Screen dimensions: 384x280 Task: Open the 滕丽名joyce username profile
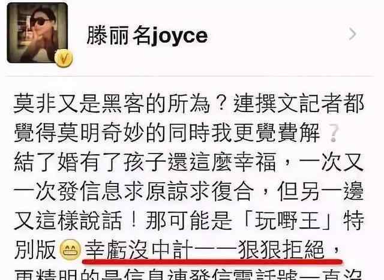click(147, 36)
